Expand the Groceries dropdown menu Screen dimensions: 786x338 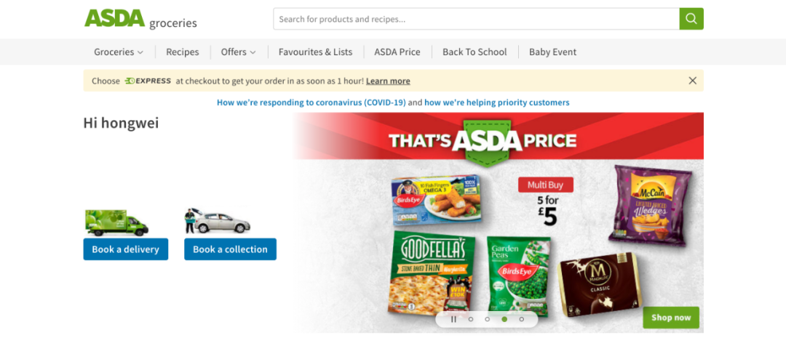(x=119, y=52)
